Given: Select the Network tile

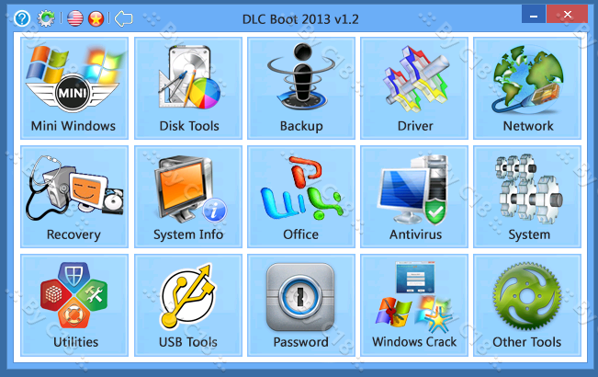Looking at the screenshot, I should point(527,88).
